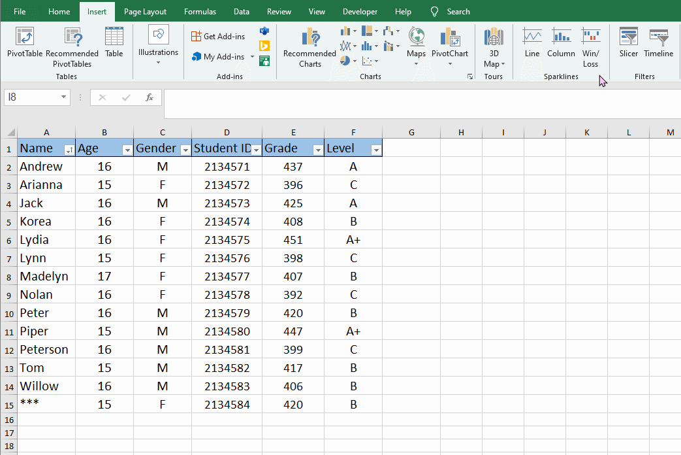Click the Name Box showing I8

(31, 97)
